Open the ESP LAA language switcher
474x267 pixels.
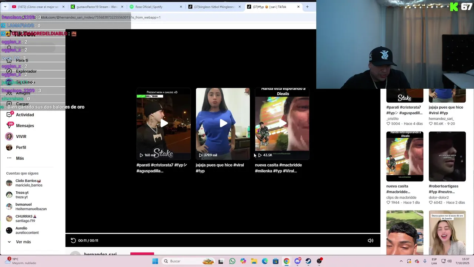tap(434, 261)
